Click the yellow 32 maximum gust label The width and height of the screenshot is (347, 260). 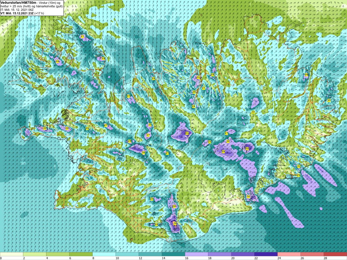click(x=247, y=149)
